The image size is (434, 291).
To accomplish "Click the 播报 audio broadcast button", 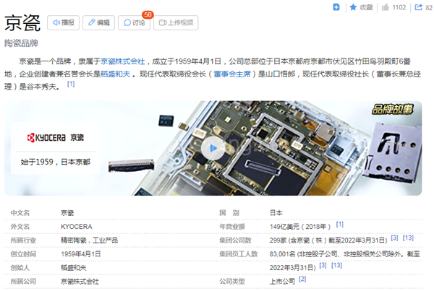I will click(63, 23).
